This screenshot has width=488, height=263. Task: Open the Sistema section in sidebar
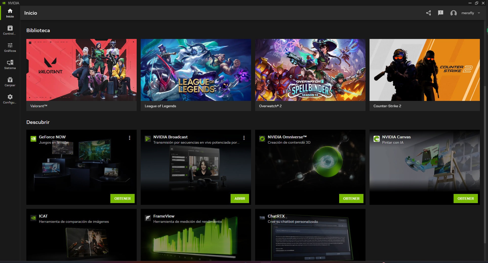pyautogui.click(x=10, y=64)
